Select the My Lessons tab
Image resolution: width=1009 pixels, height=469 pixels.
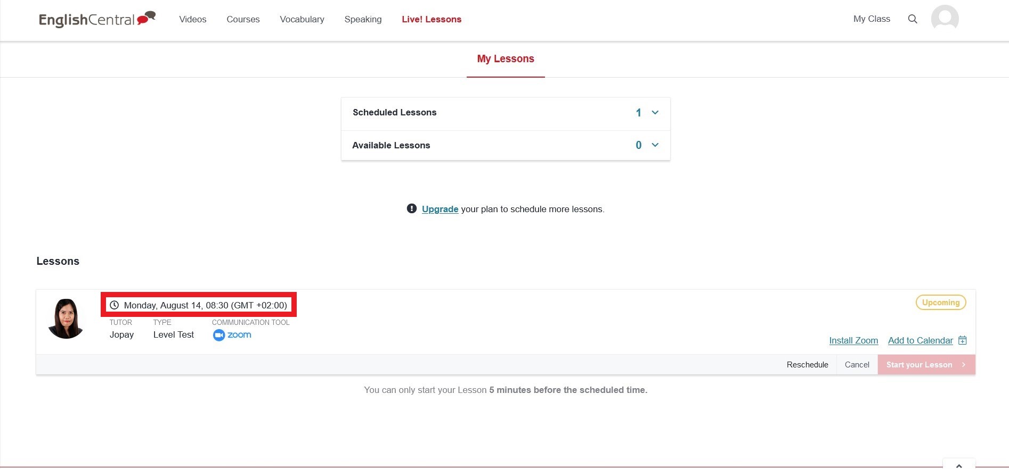click(506, 59)
